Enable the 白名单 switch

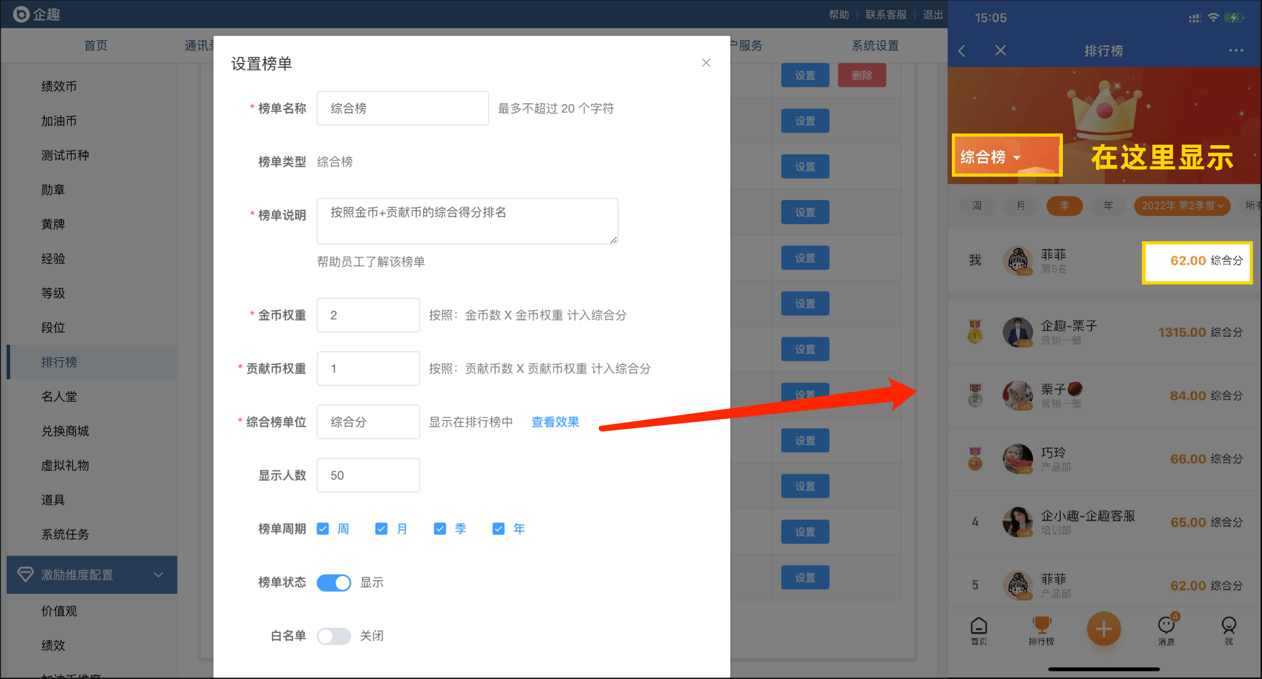coord(334,636)
